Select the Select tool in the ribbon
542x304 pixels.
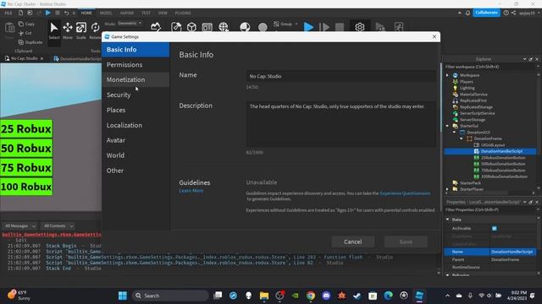coord(54,30)
